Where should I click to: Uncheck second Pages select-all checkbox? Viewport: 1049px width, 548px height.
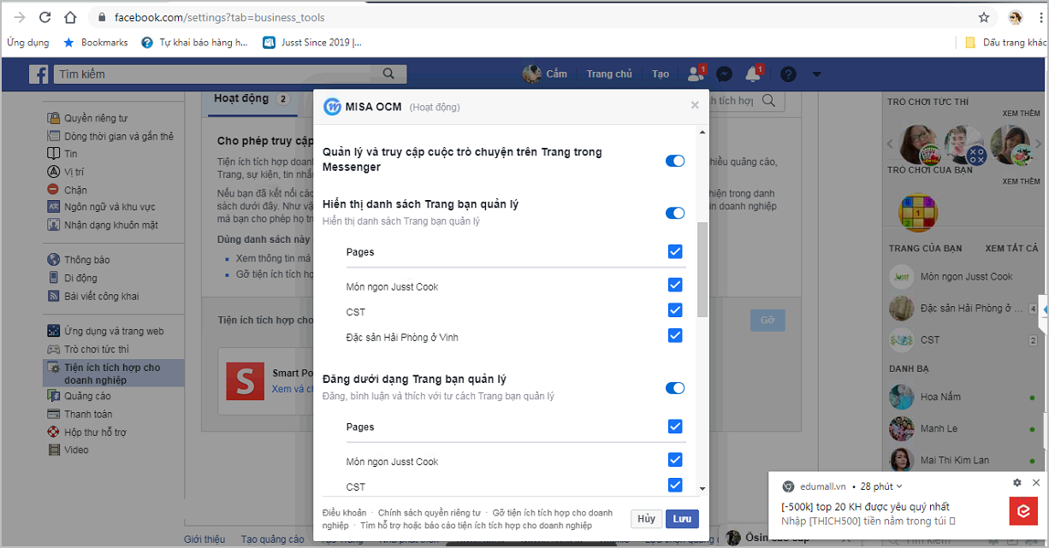tap(675, 426)
